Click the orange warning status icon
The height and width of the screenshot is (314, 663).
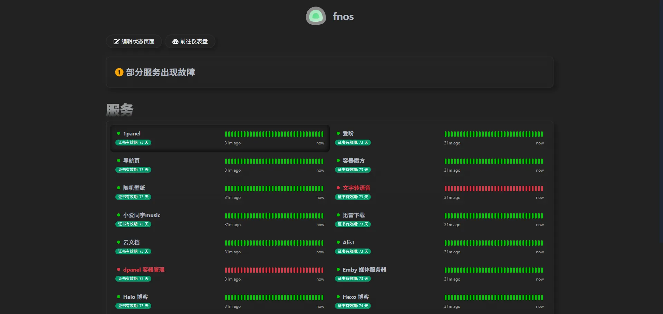coord(119,72)
